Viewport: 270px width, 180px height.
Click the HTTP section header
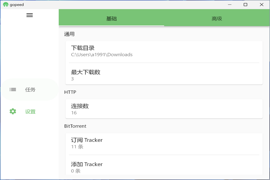[70, 92]
